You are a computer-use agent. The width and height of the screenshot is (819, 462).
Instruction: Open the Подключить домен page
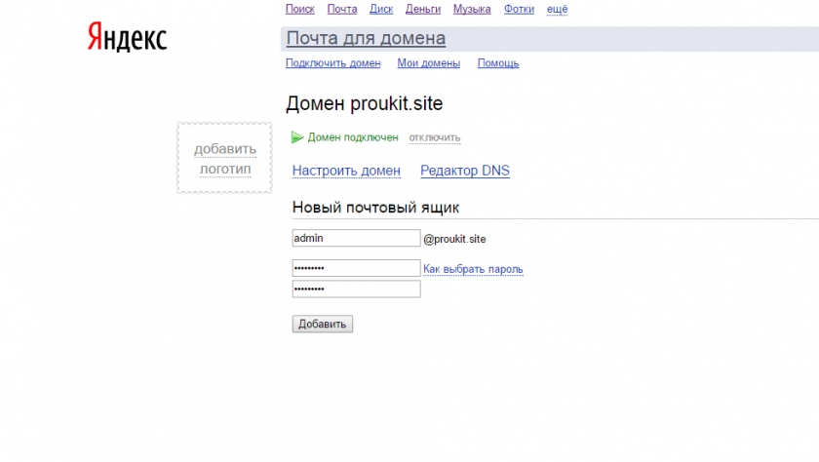[332, 63]
